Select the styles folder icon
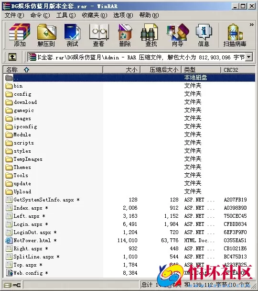Screen dimensions: 258x291 click(x=9, y=151)
